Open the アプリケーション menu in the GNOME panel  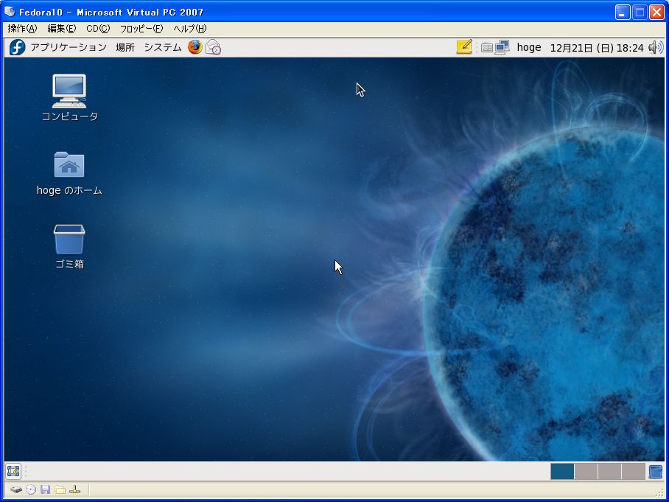point(69,47)
